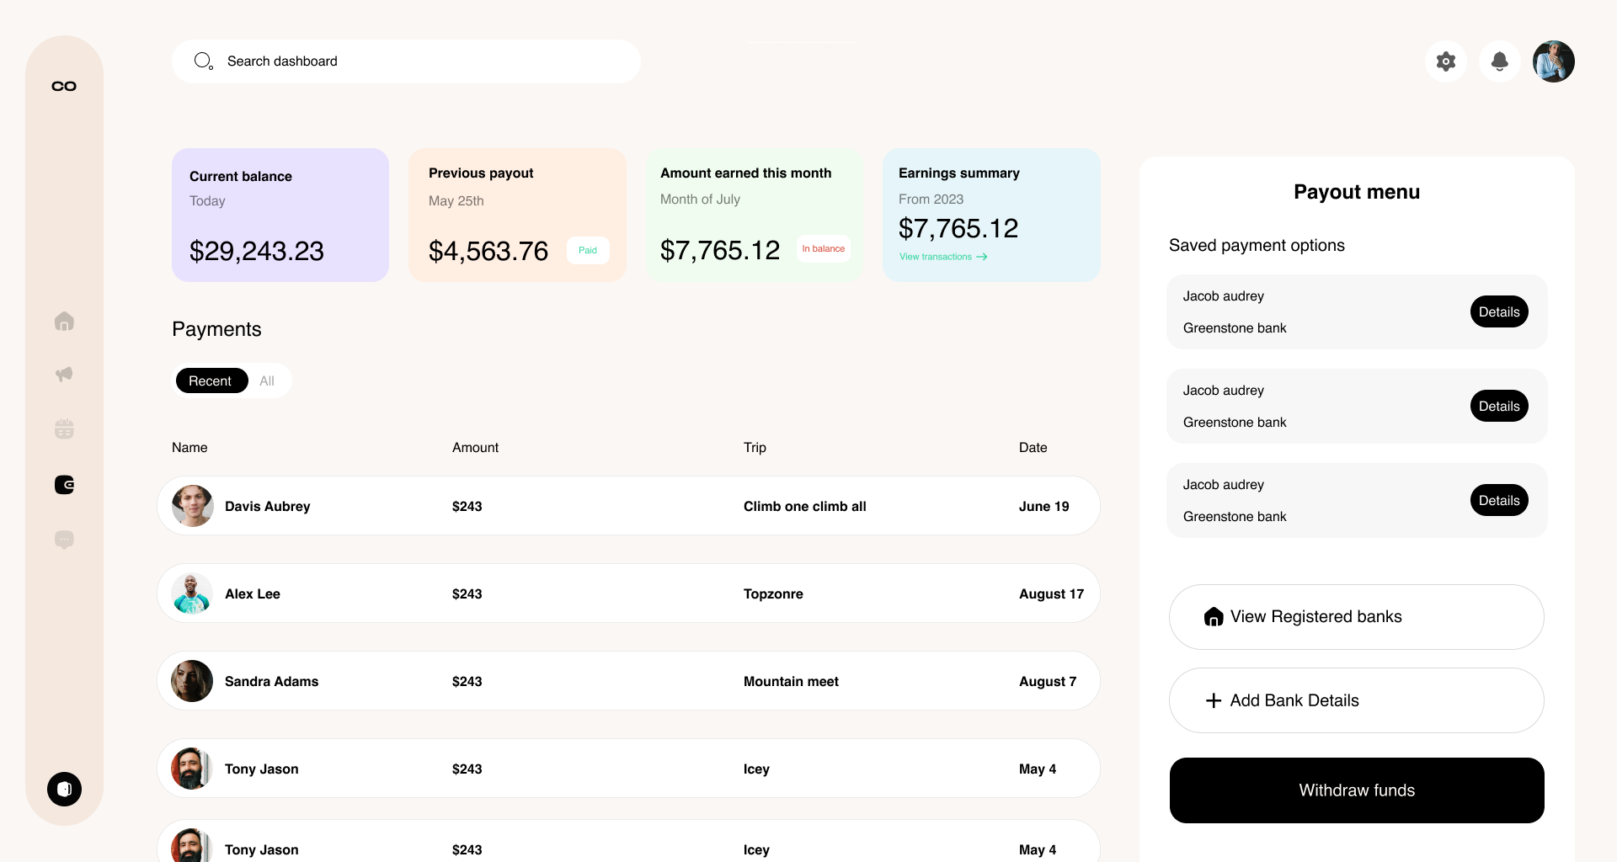Open the home icon in sidebar

[x=64, y=322]
